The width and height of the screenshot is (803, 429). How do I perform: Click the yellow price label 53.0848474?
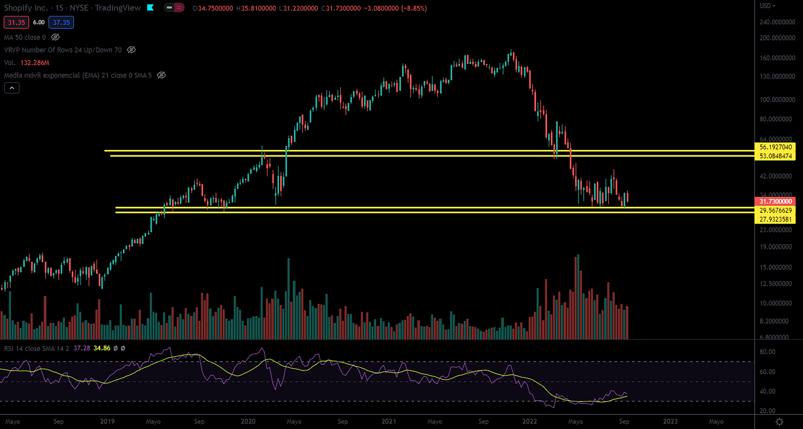776,157
